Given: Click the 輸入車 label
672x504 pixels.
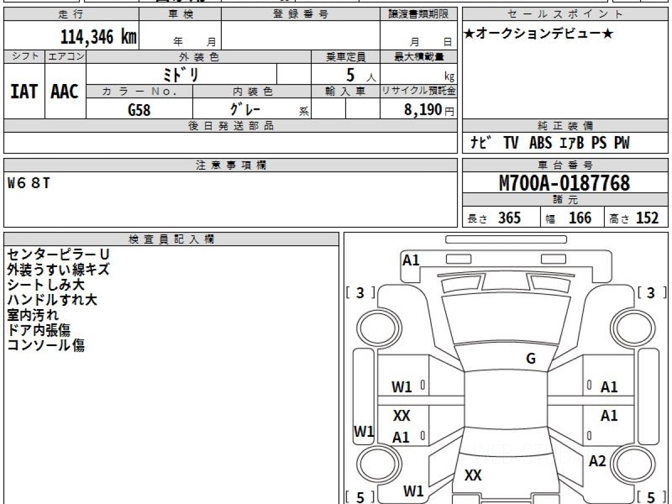Looking at the screenshot, I should click(346, 91).
